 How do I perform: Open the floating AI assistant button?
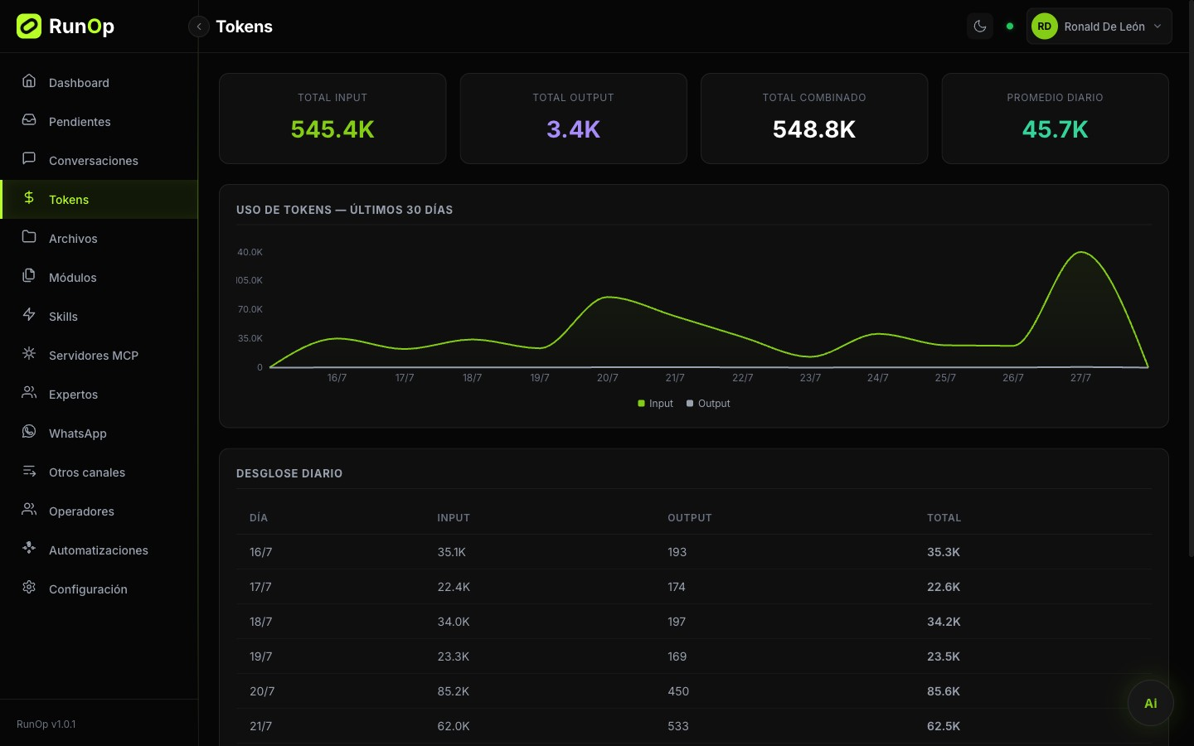[1151, 703]
